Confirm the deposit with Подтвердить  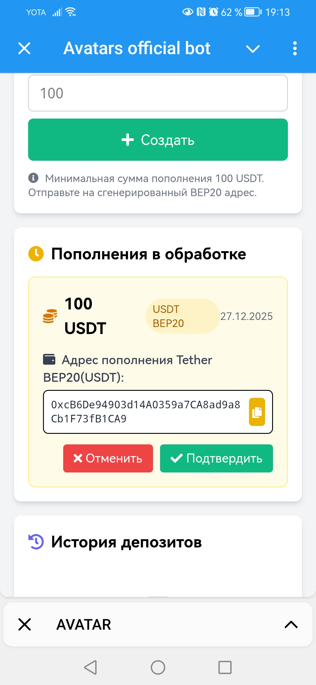point(216,458)
